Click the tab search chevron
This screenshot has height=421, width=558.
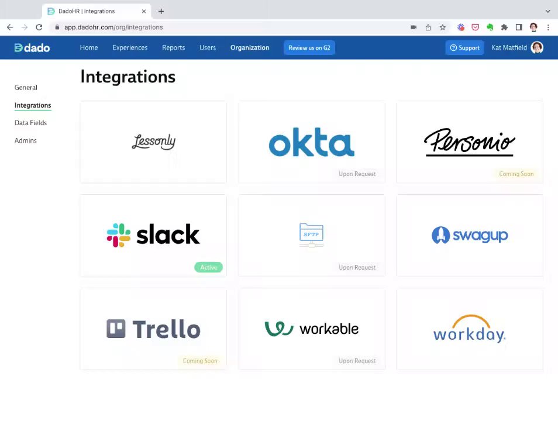tap(547, 11)
